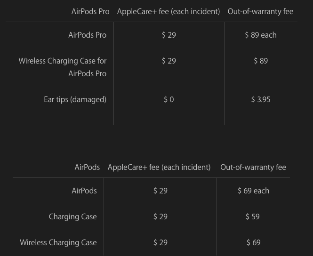Click the AirPods header of the bottom table

(87, 167)
